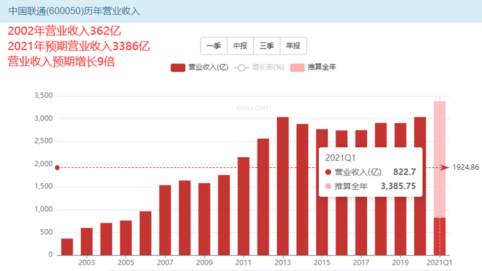
Task: Click the 3,385.75 value in the tooltip
Action: [398, 186]
